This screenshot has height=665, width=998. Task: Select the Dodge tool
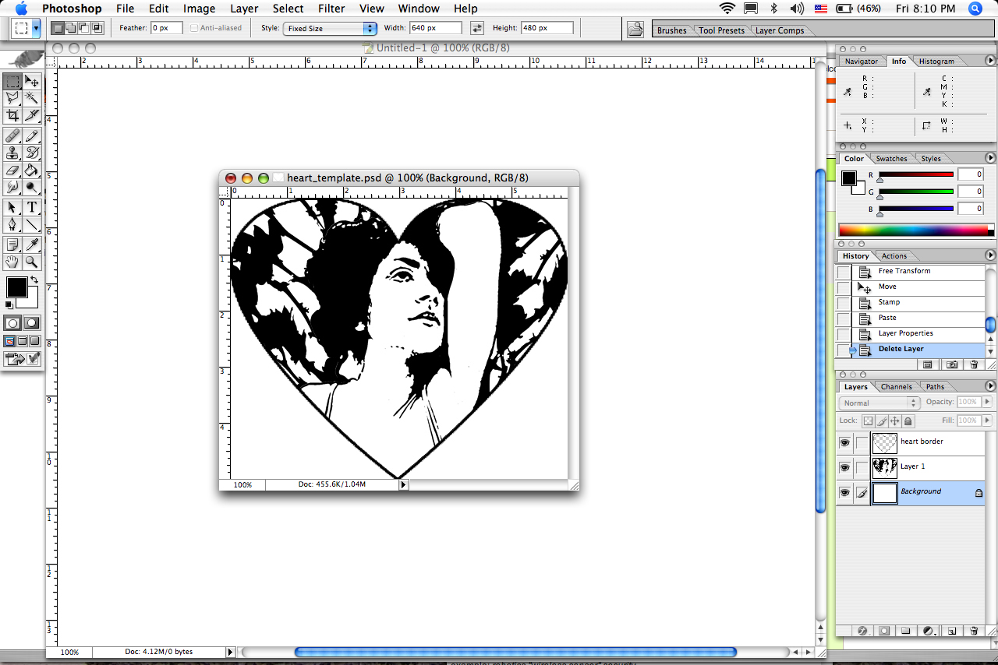click(x=32, y=187)
